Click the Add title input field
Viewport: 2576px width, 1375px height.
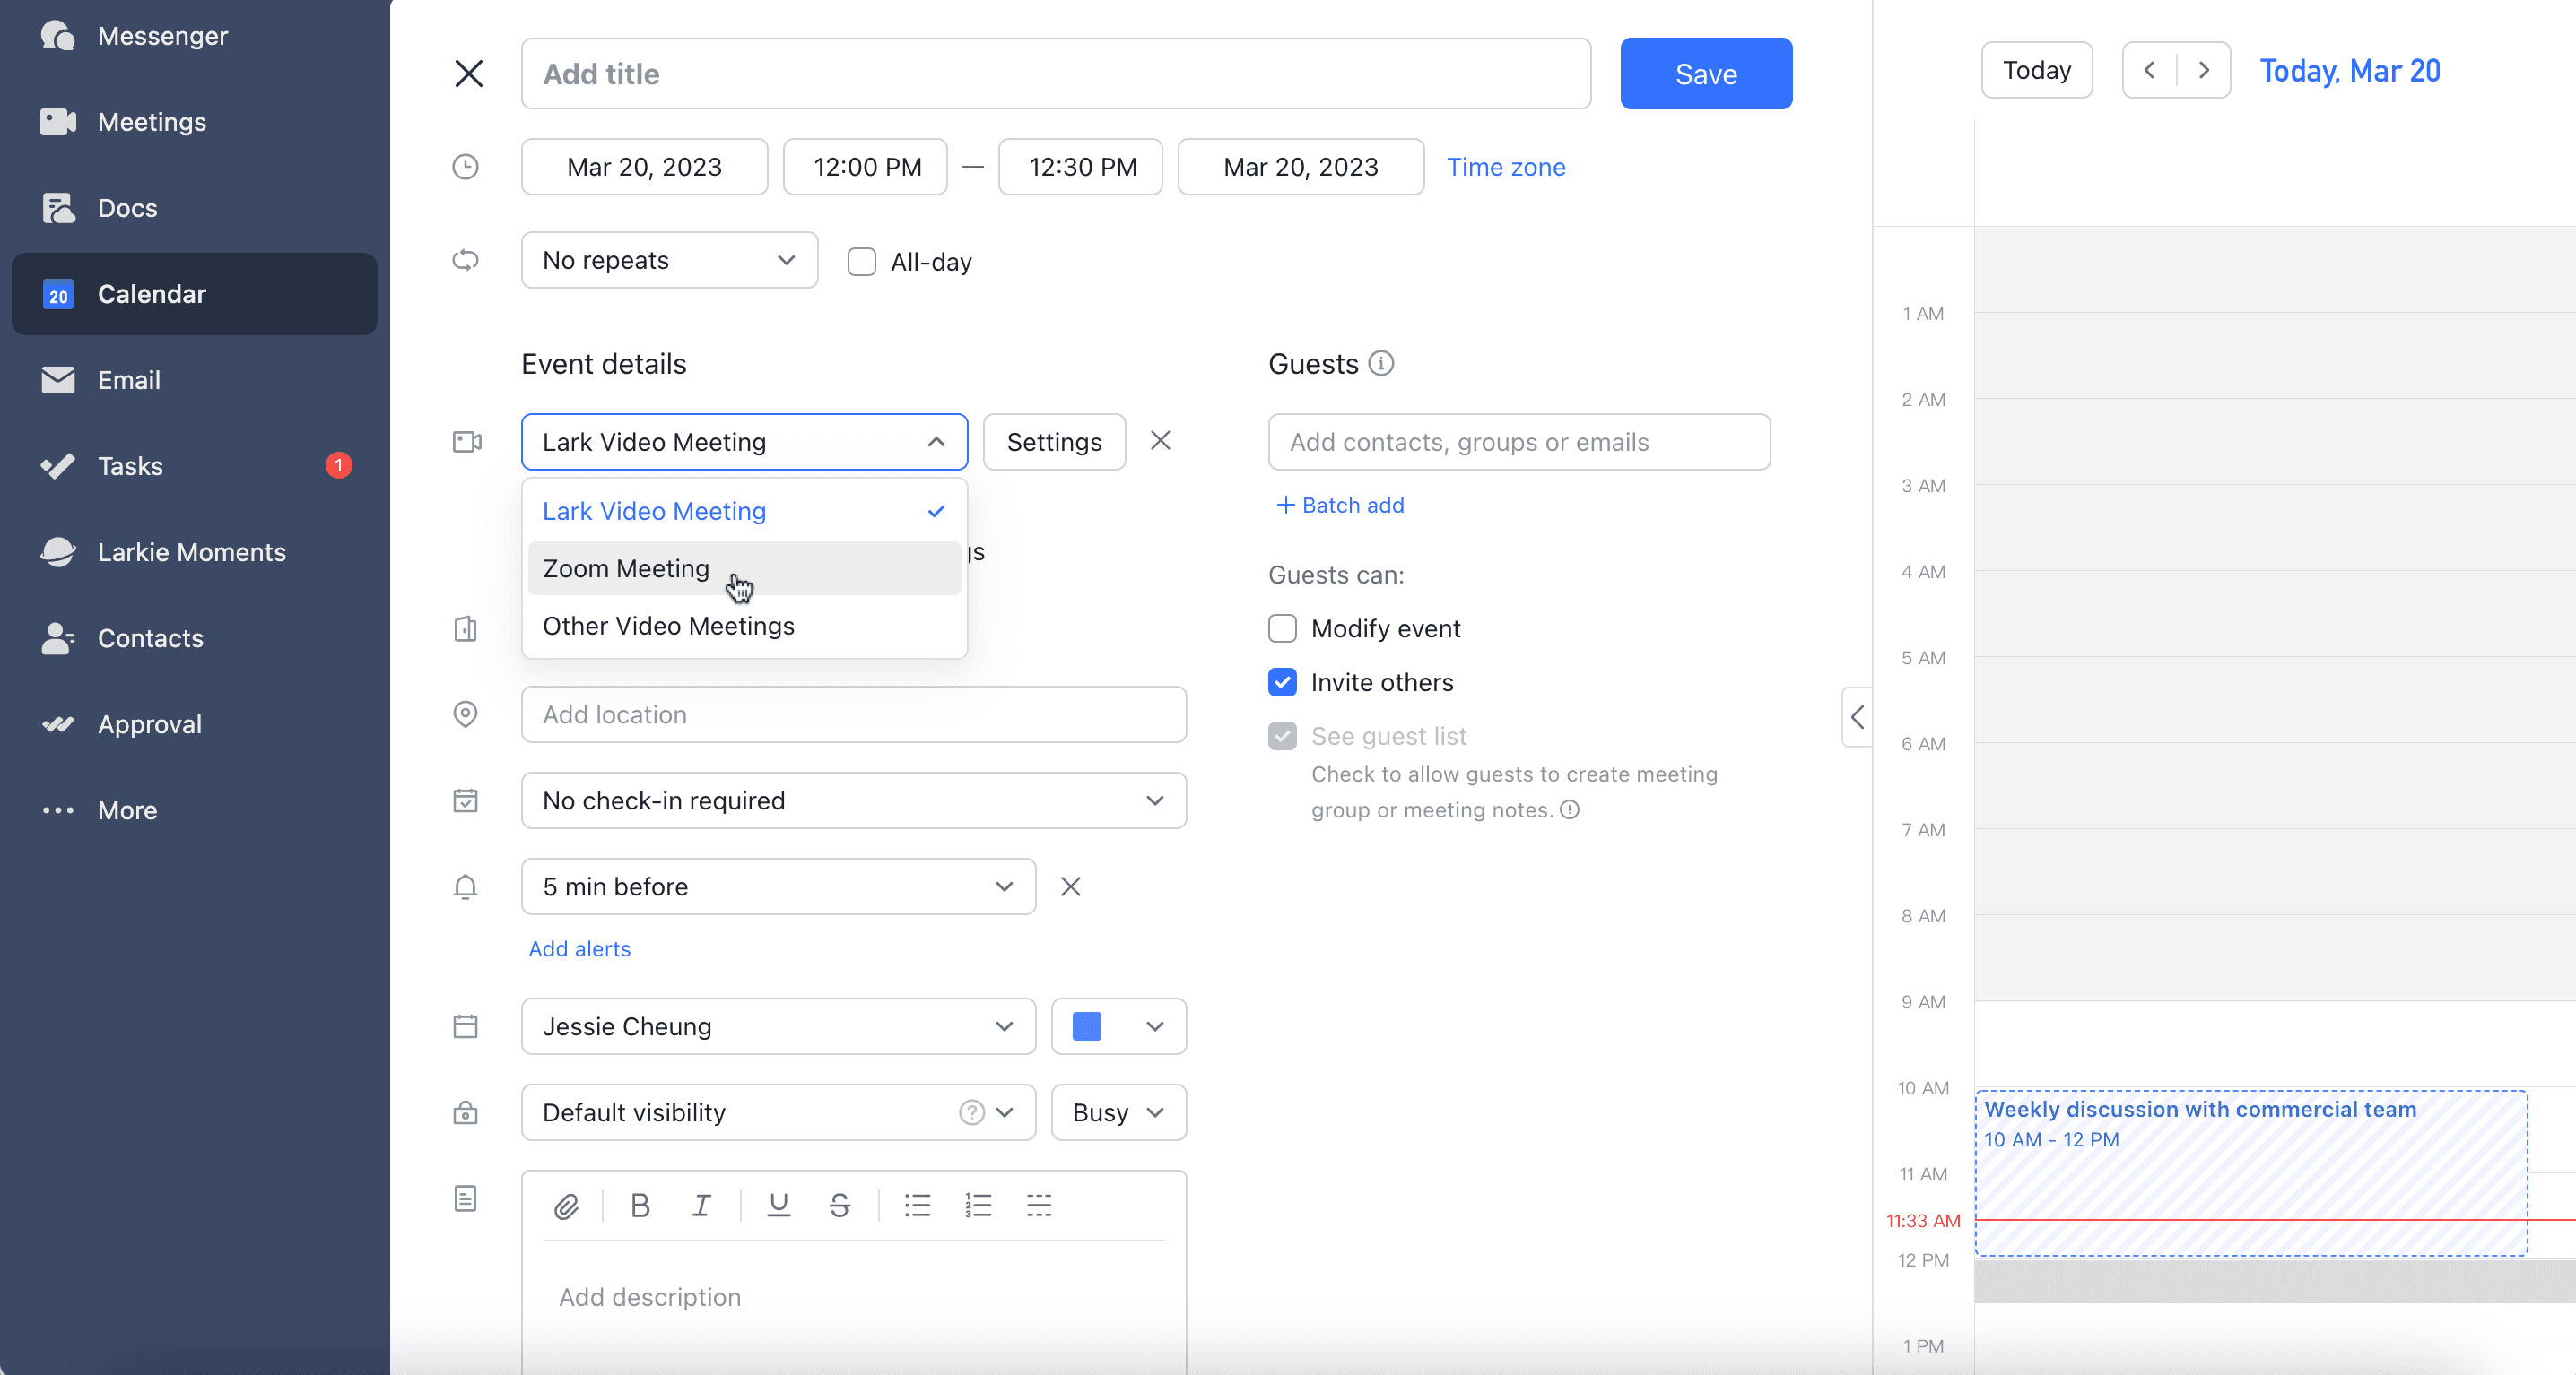[1056, 74]
